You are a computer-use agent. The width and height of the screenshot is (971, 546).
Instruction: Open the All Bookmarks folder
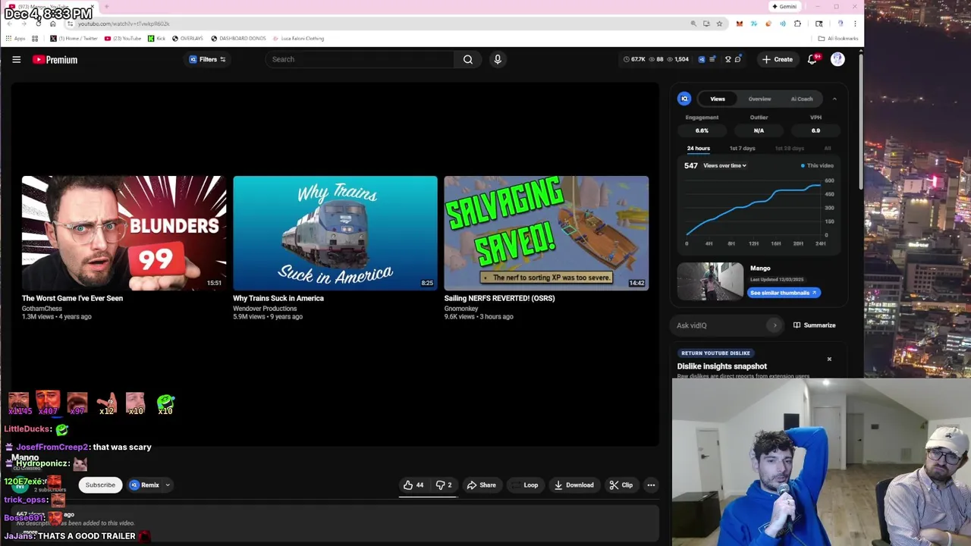(838, 38)
